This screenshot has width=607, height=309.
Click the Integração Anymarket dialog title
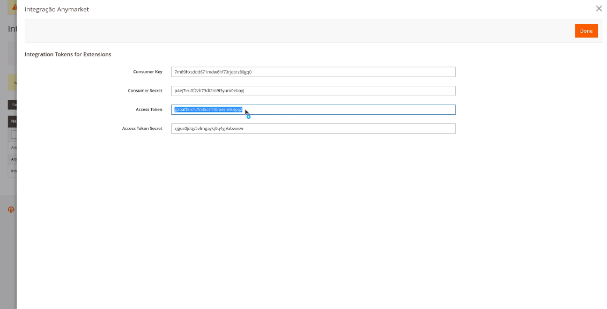click(56, 9)
